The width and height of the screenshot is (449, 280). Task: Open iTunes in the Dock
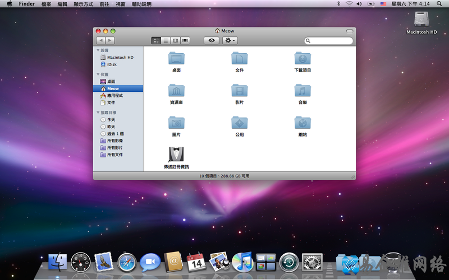(x=241, y=261)
